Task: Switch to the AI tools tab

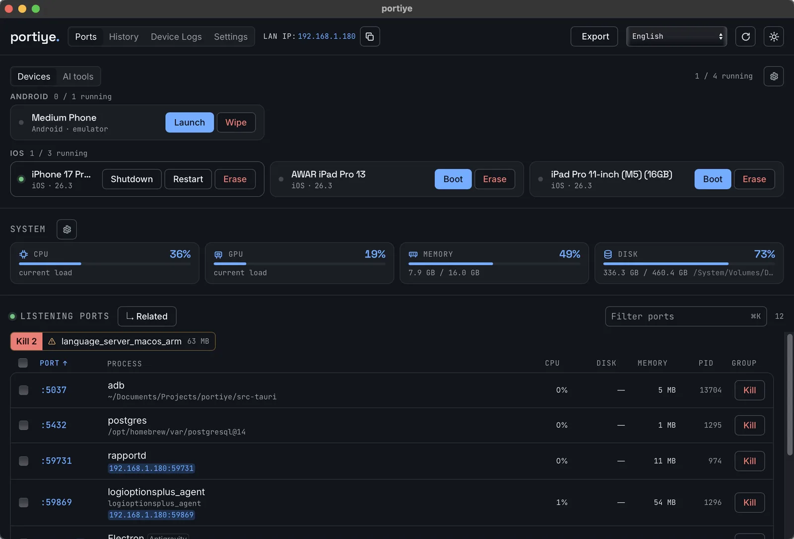Action: (x=78, y=76)
